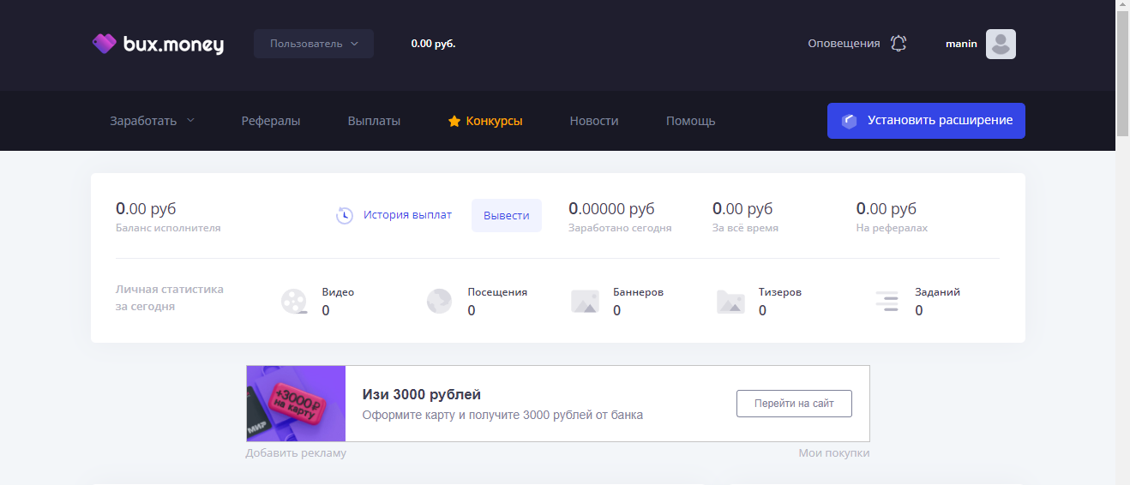Click the vertical page scrollbar thumb

[x=1122, y=74]
